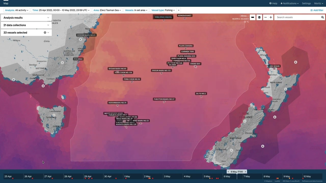Select vessel label KIM OCEAN
Viewport: 326px width, 183px height.
pos(275,66)
